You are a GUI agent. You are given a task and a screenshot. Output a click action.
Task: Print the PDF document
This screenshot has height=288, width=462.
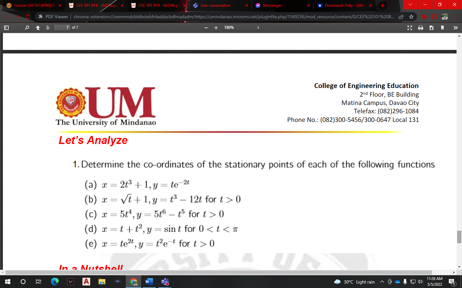(x=420, y=28)
